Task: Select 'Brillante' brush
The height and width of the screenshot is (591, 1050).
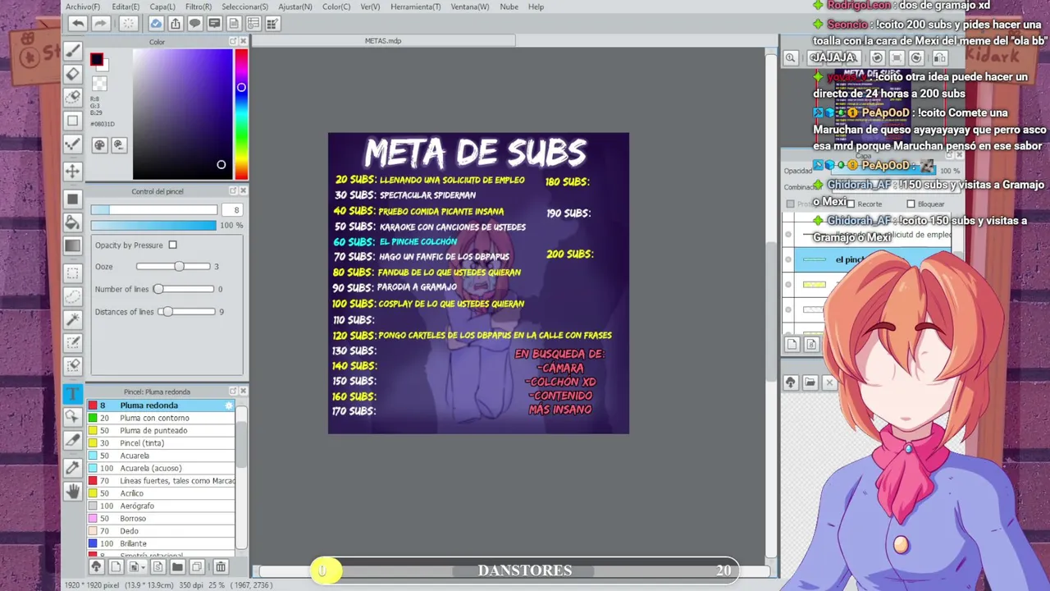Action: pyautogui.click(x=161, y=543)
